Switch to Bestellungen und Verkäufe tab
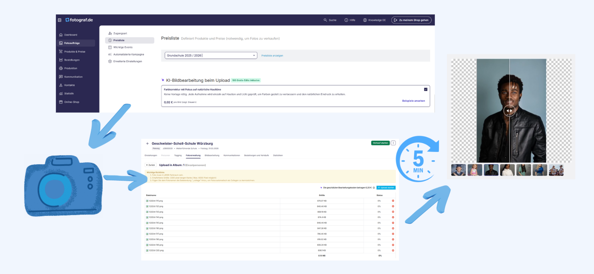Image resolution: width=594 pixels, height=274 pixels. [x=257, y=155]
